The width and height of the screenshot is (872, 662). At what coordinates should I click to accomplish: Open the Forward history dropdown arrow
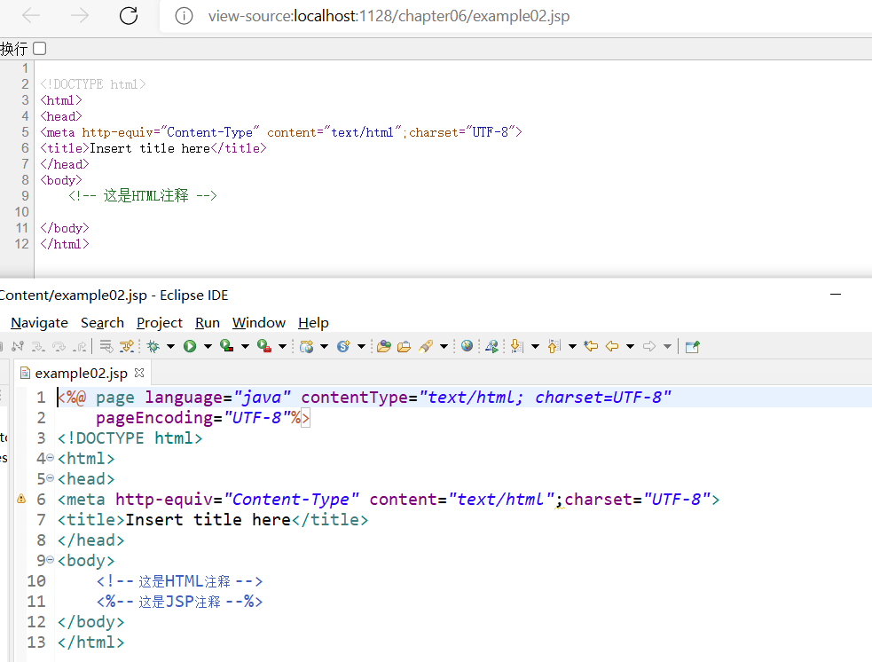click(x=667, y=347)
